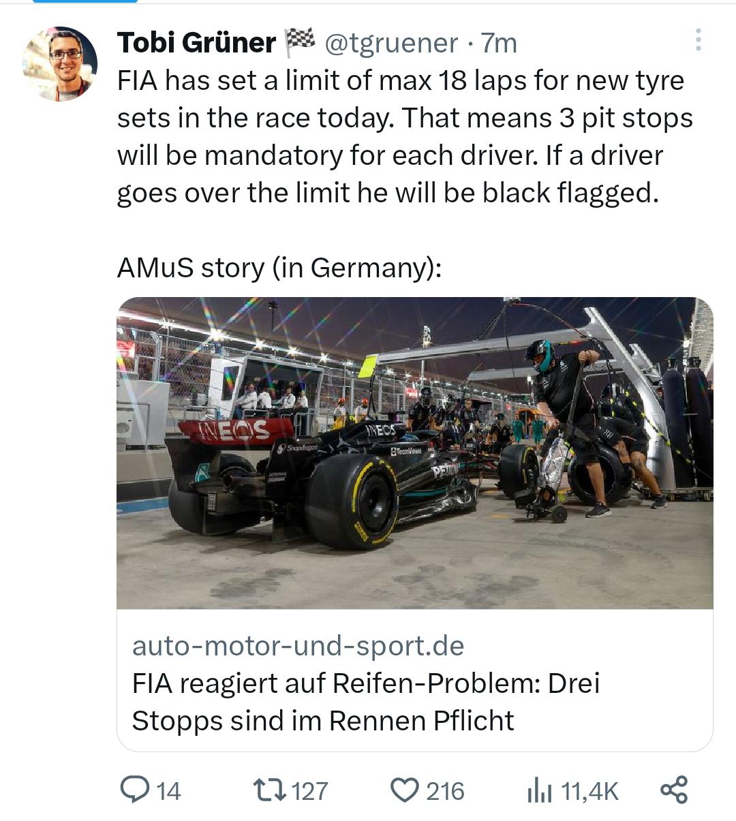Click the tweet text about 18 laps limit

coord(405,137)
